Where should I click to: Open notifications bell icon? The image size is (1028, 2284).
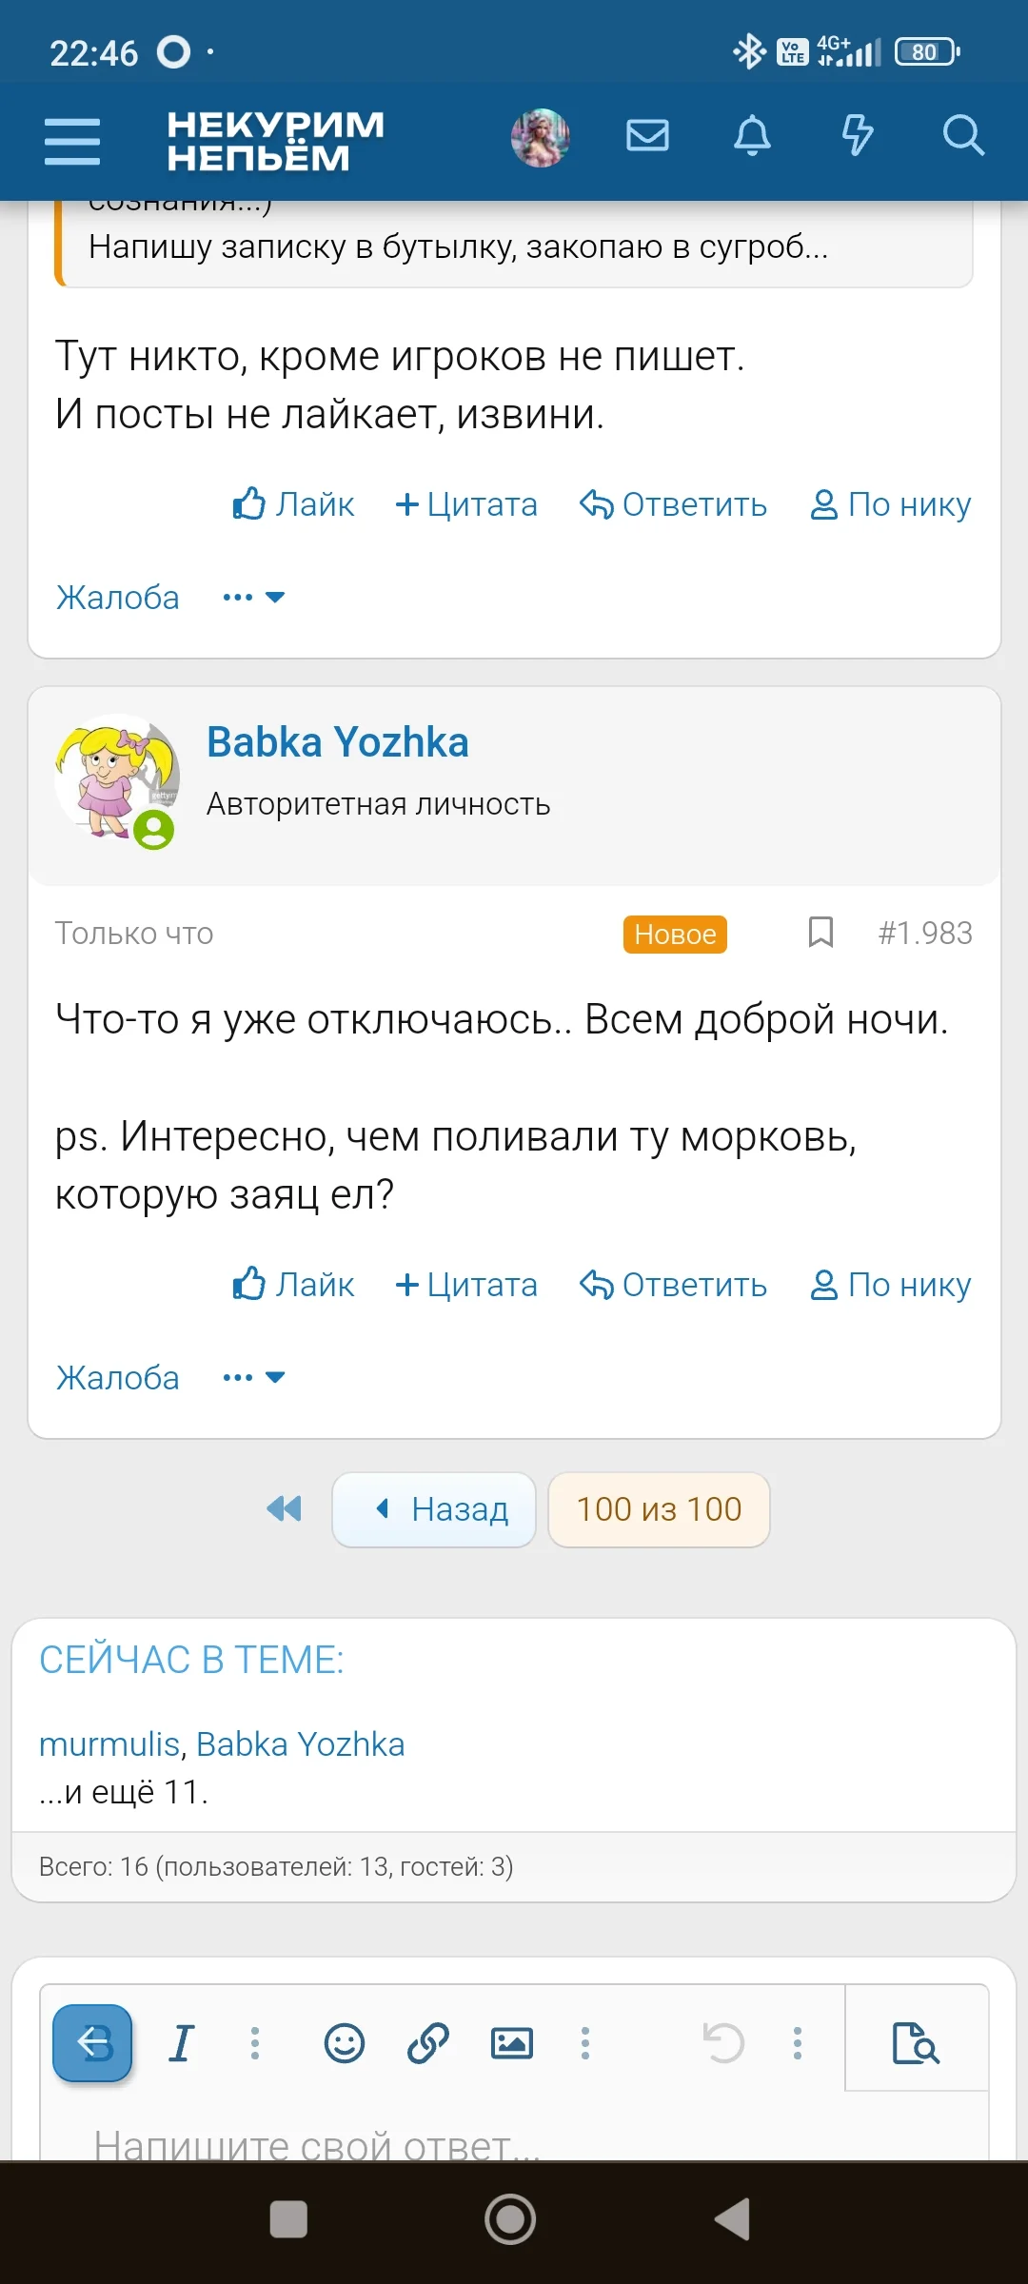pos(752,136)
